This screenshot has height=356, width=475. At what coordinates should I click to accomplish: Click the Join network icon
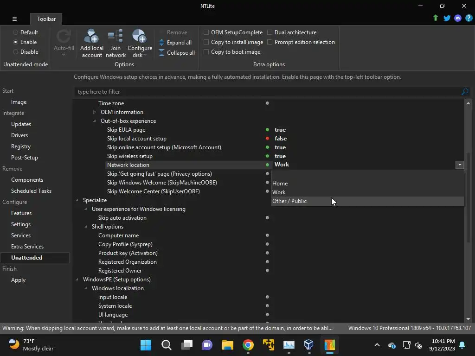pos(116,36)
